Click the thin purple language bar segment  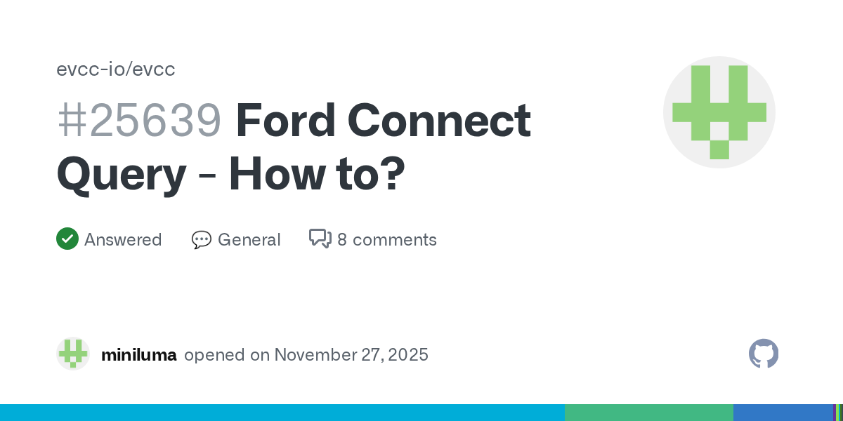click(835, 413)
